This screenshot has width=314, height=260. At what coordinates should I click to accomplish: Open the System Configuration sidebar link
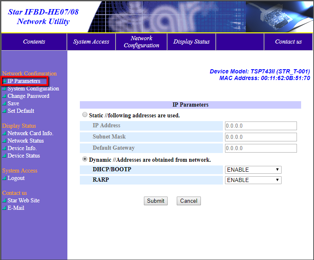33,88
